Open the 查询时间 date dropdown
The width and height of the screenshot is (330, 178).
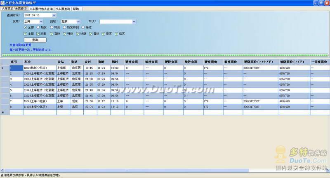[x=54, y=15]
